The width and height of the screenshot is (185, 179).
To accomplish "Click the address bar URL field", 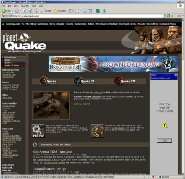I will [88, 16].
